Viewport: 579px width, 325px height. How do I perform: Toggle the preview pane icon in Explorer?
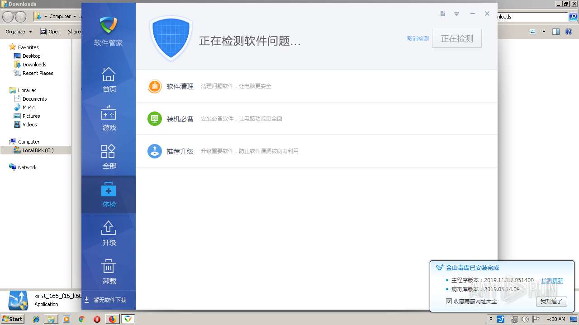click(556, 32)
